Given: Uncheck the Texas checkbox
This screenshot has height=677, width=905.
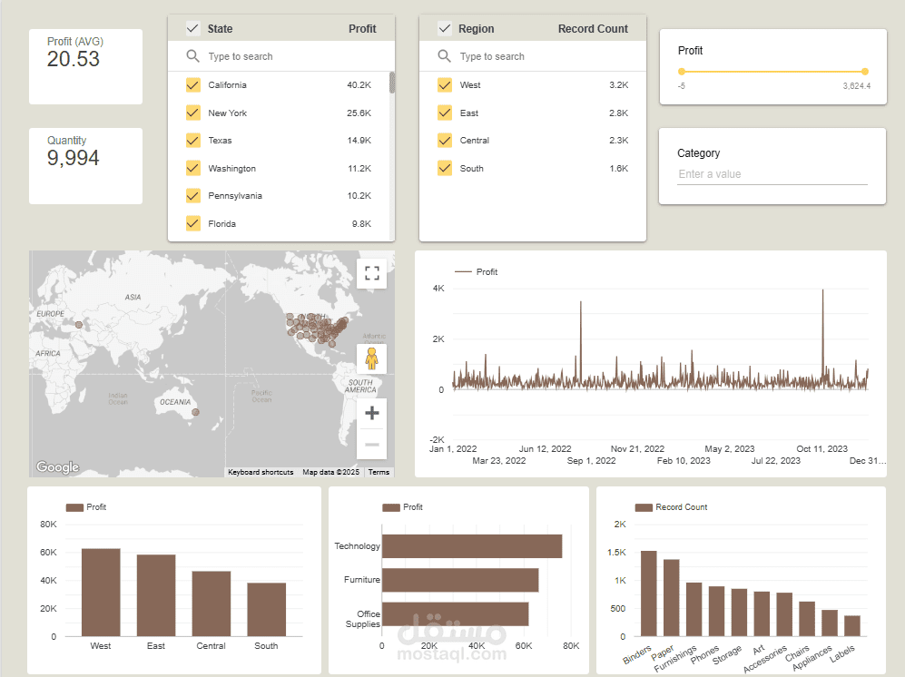Looking at the screenshot, I should [x=192, y=141].
